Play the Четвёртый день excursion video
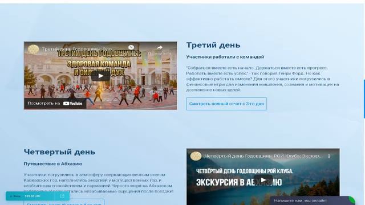Viewport: 365px width, 205px height. [263, 180]
